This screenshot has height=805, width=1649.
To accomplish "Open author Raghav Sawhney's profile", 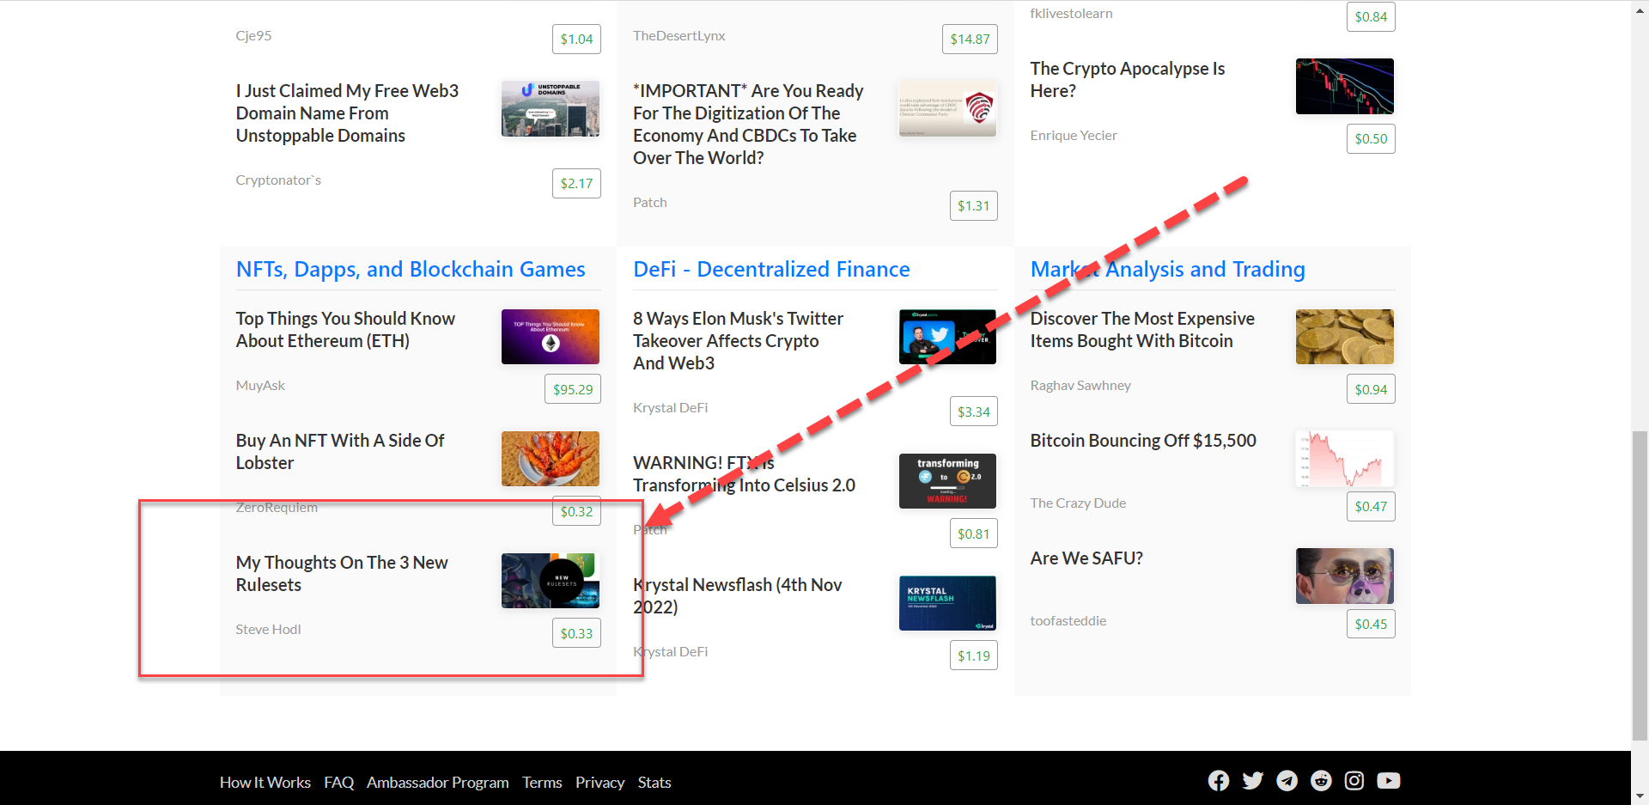I will tap(1080, 386).
